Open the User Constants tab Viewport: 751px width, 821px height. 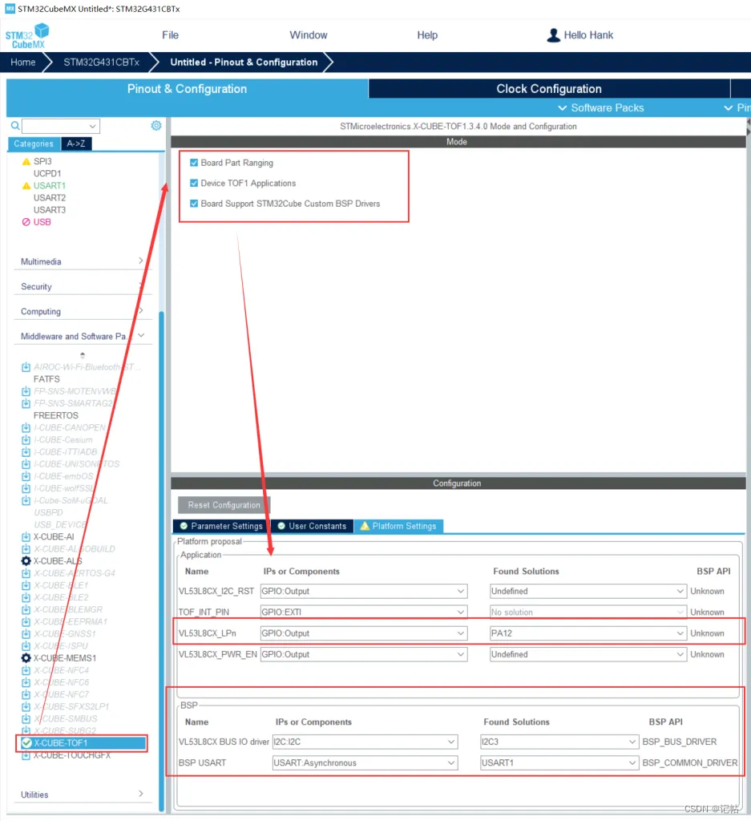point(312,526)
